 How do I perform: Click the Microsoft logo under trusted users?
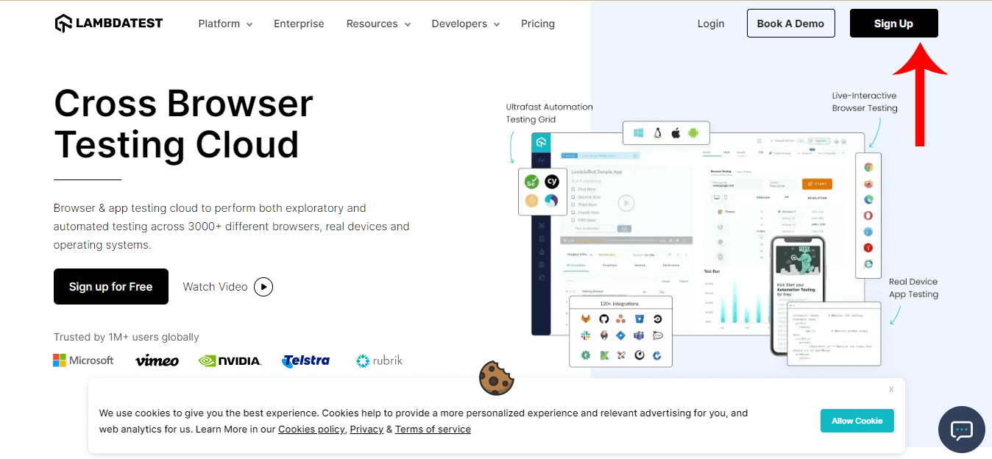coord(83,360)
